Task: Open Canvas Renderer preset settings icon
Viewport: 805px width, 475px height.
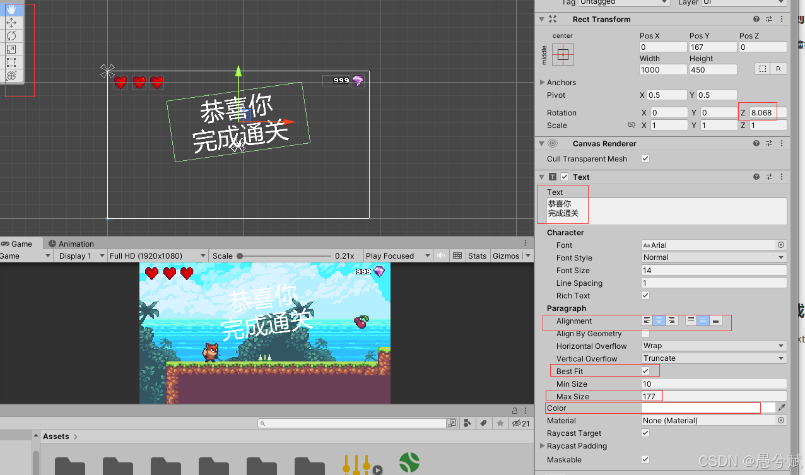Action: pos(769,144)
